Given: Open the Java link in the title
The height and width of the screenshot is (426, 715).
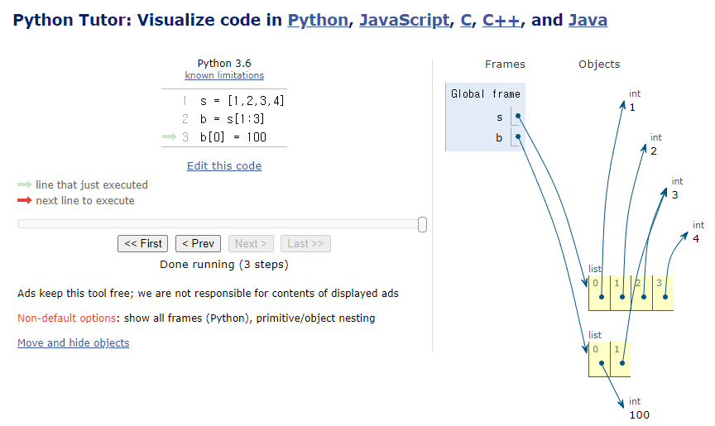Looking at the screenshot, I should (588, 20).
